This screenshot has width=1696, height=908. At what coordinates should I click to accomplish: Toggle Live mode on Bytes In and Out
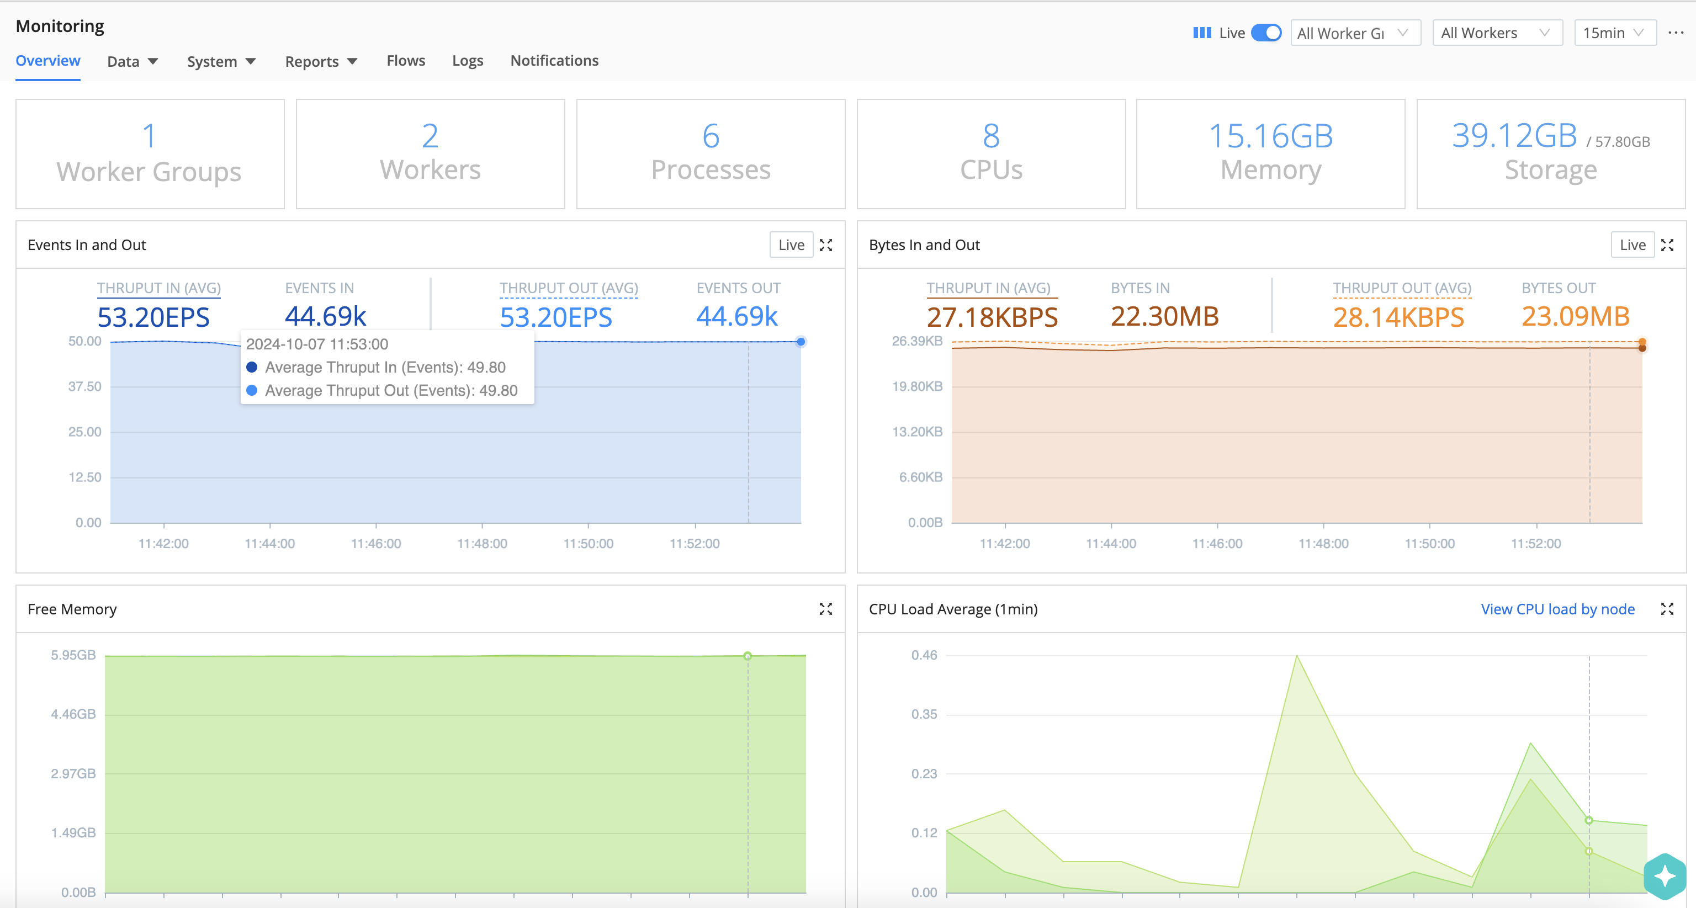coord(1633,245)
